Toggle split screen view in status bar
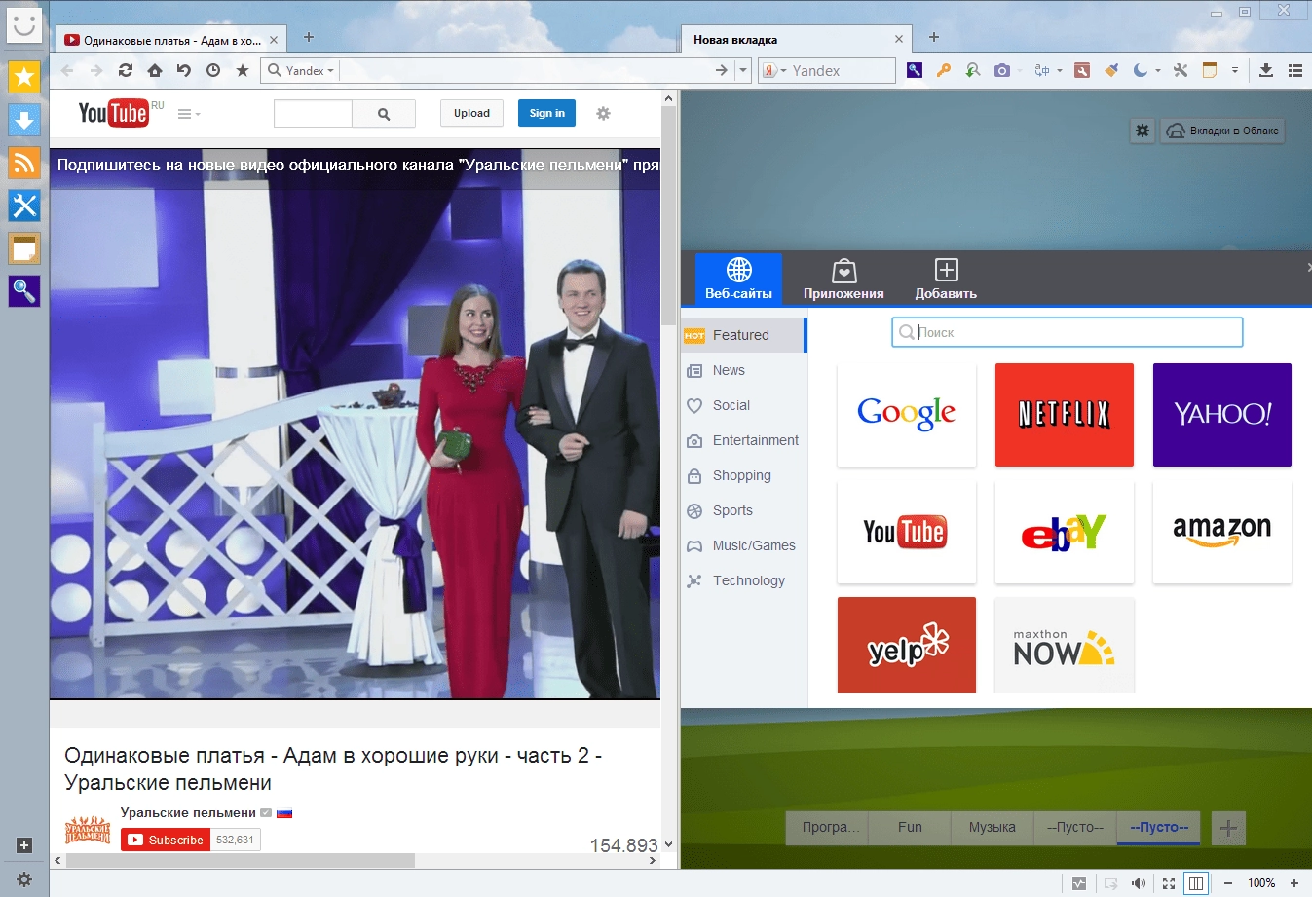 (x=1196, y=883)
